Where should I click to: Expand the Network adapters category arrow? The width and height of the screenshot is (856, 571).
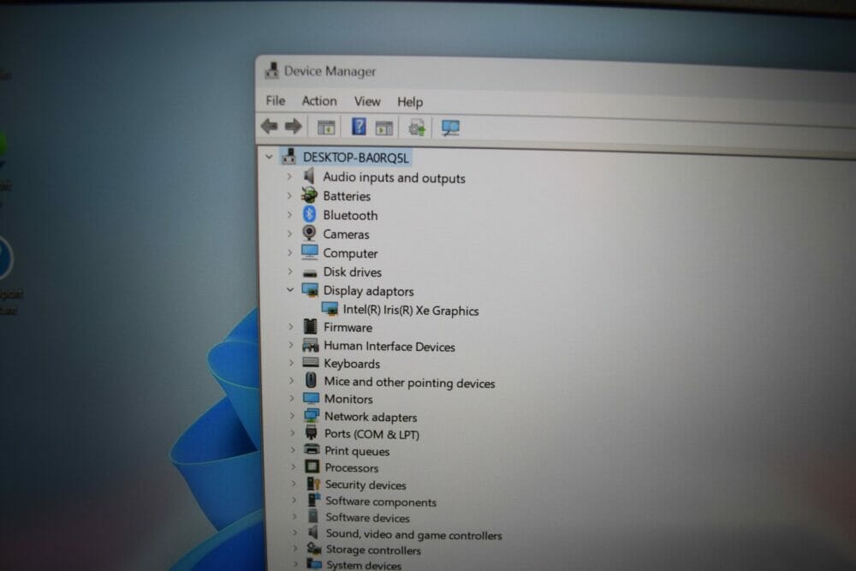click(292, 416)
